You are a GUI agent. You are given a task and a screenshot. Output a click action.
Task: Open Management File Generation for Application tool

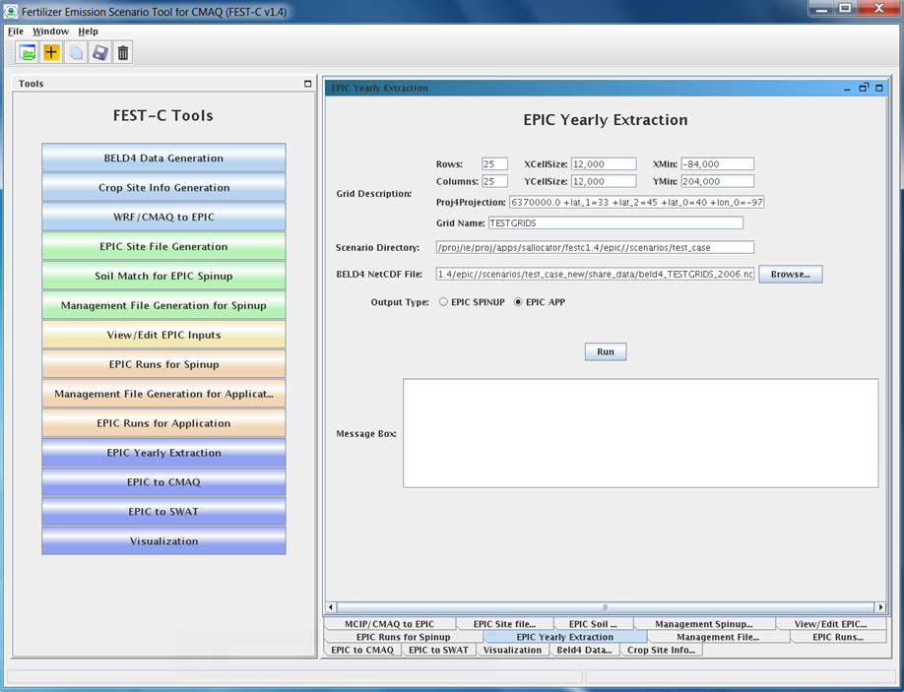[x=163, y=394]
